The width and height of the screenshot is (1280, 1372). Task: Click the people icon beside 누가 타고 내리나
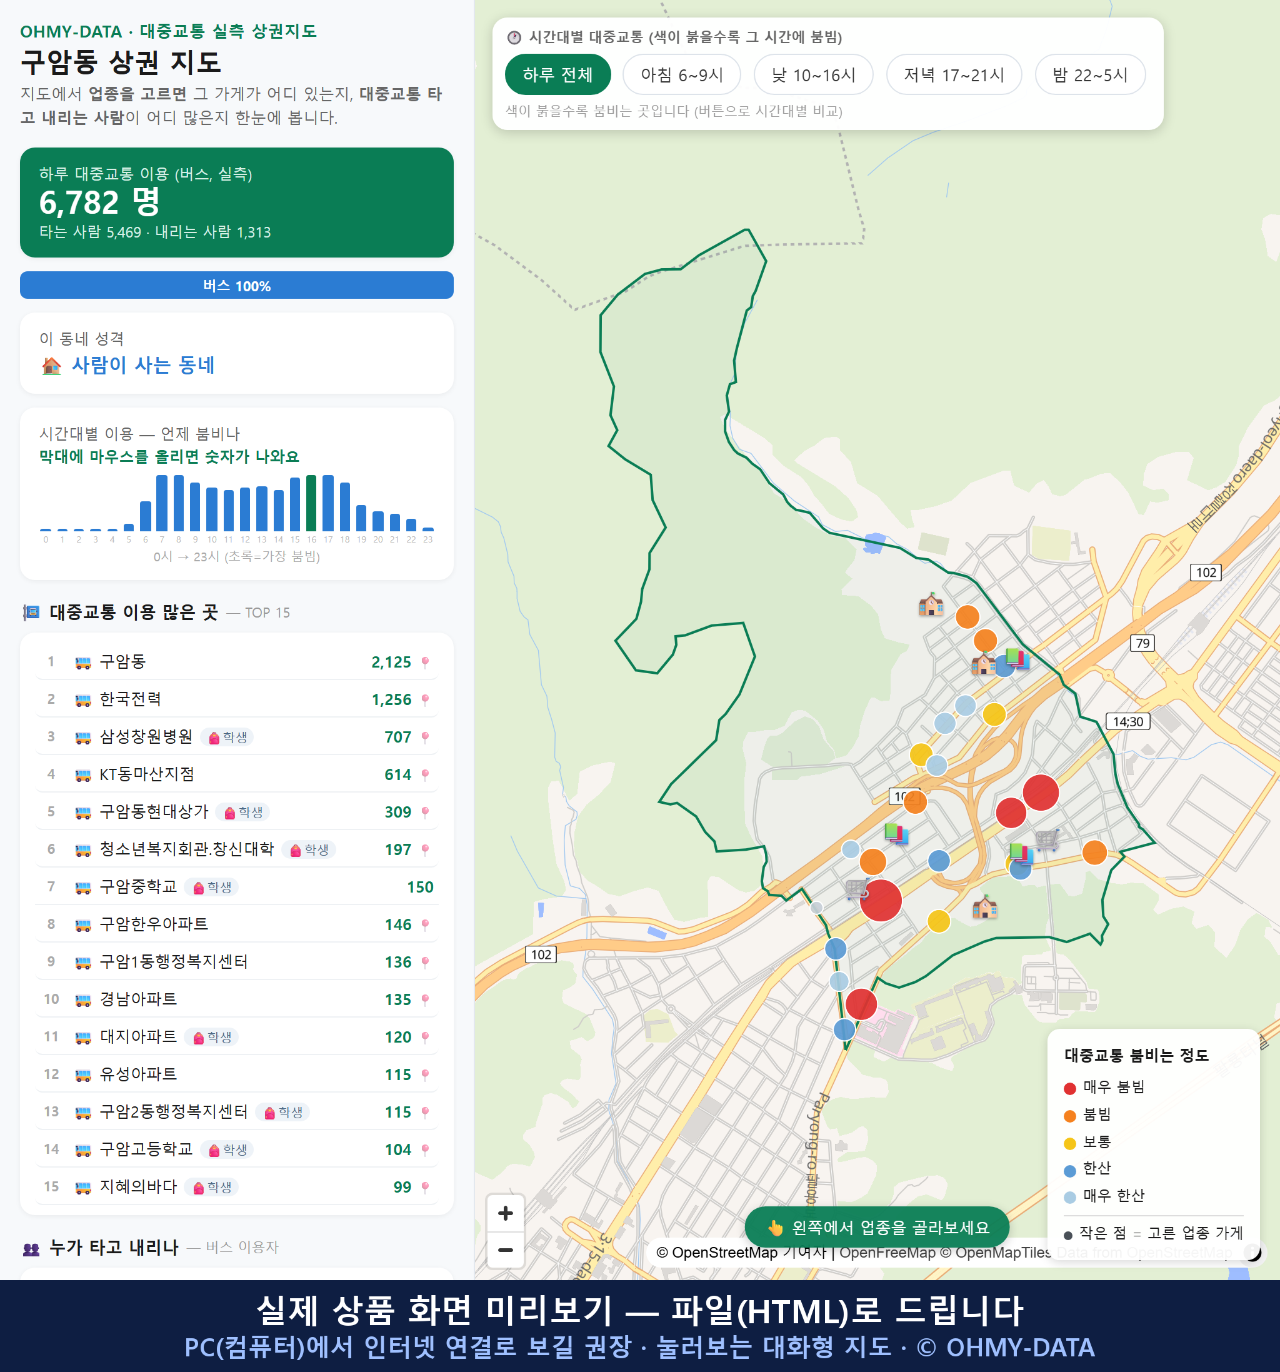[x=32, y=1248]
